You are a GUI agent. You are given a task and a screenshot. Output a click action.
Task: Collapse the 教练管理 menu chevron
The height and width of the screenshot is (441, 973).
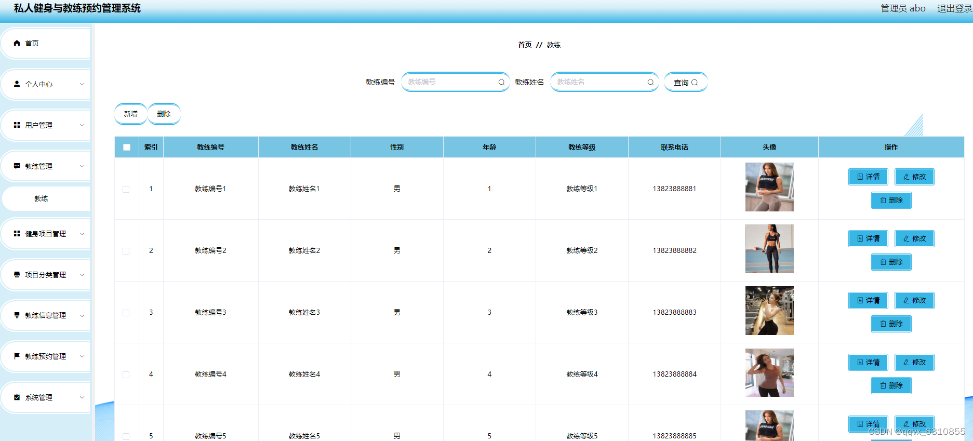(x=82, y=166)
